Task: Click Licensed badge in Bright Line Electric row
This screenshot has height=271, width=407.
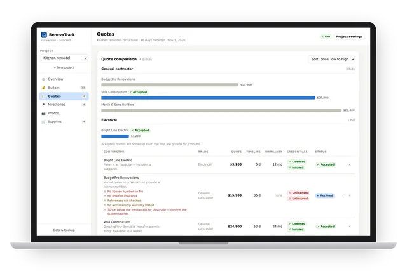Action: [297, 162]
